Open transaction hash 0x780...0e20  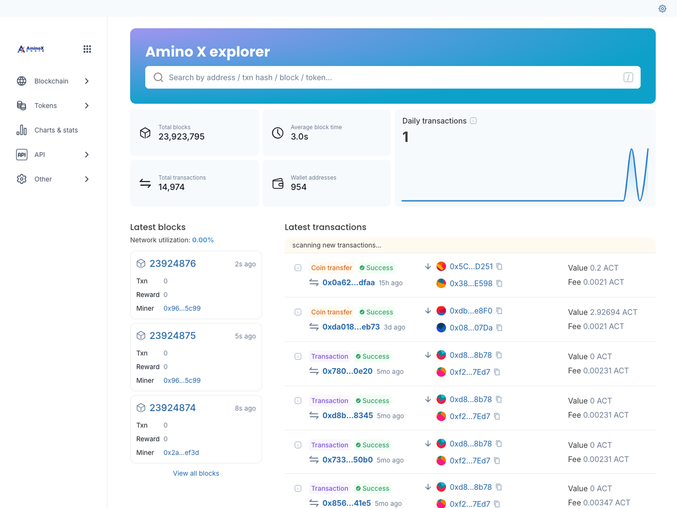pos(347,371)
